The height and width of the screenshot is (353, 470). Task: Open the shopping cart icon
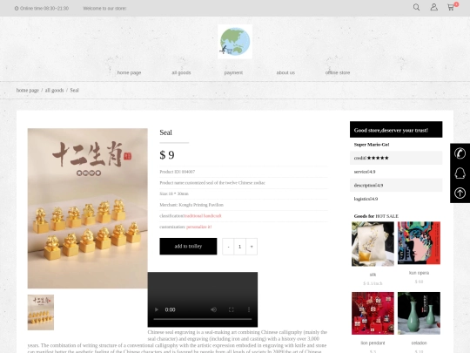451,7
